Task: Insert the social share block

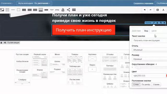Action: (x=68, y=10)
